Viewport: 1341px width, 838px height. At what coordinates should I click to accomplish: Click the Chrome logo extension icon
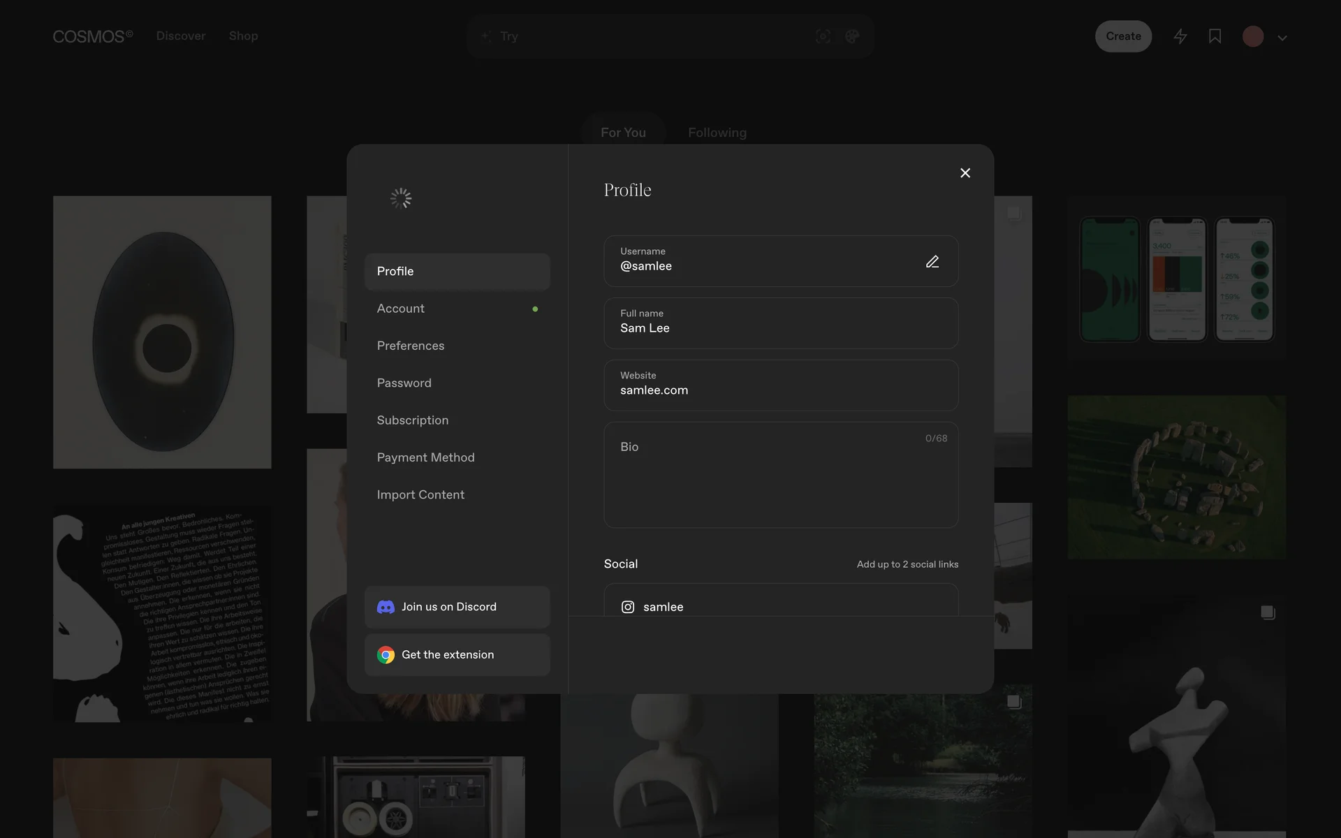(x=386, y=655)
